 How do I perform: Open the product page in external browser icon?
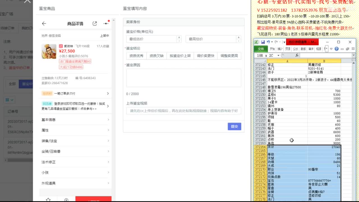(95, 24)
